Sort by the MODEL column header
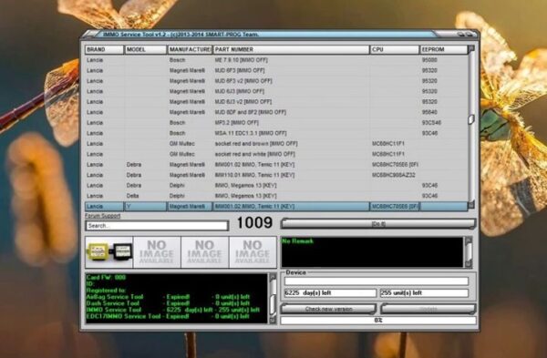This screenshot has width=547, height=358. coord(146,49)
